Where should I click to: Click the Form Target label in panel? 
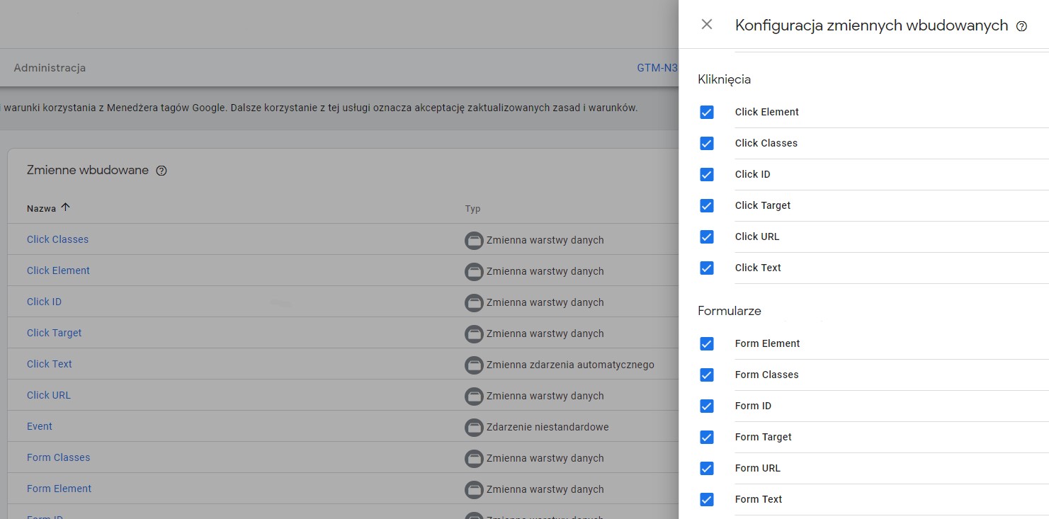tap(763, 437)
